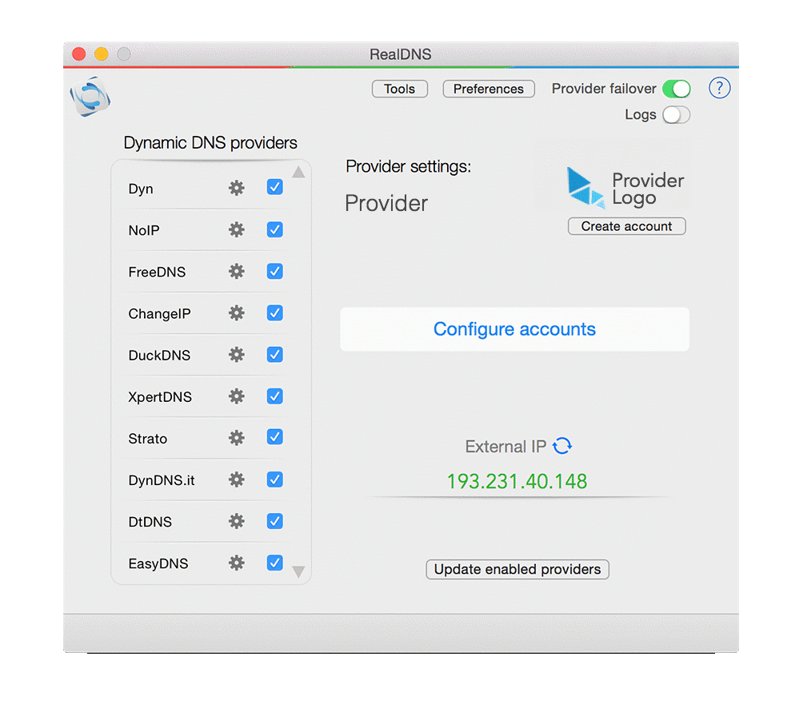
Task: Uncheck the ChangeIP provider checkbox
Action: pyautogui.click(x=274, y=312)
